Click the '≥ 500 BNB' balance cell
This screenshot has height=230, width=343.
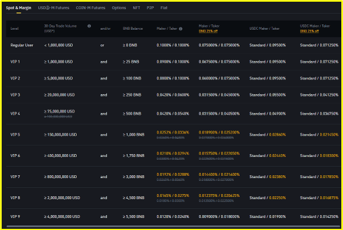coord(132,114)
